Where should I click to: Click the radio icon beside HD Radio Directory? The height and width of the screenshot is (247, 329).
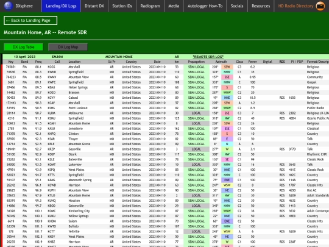coord(320,6)
